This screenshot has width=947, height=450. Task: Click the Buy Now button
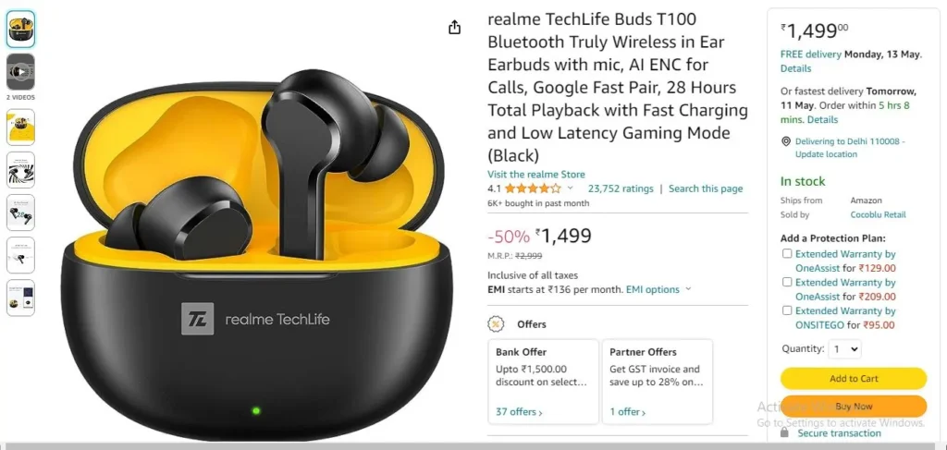[854, 406]
